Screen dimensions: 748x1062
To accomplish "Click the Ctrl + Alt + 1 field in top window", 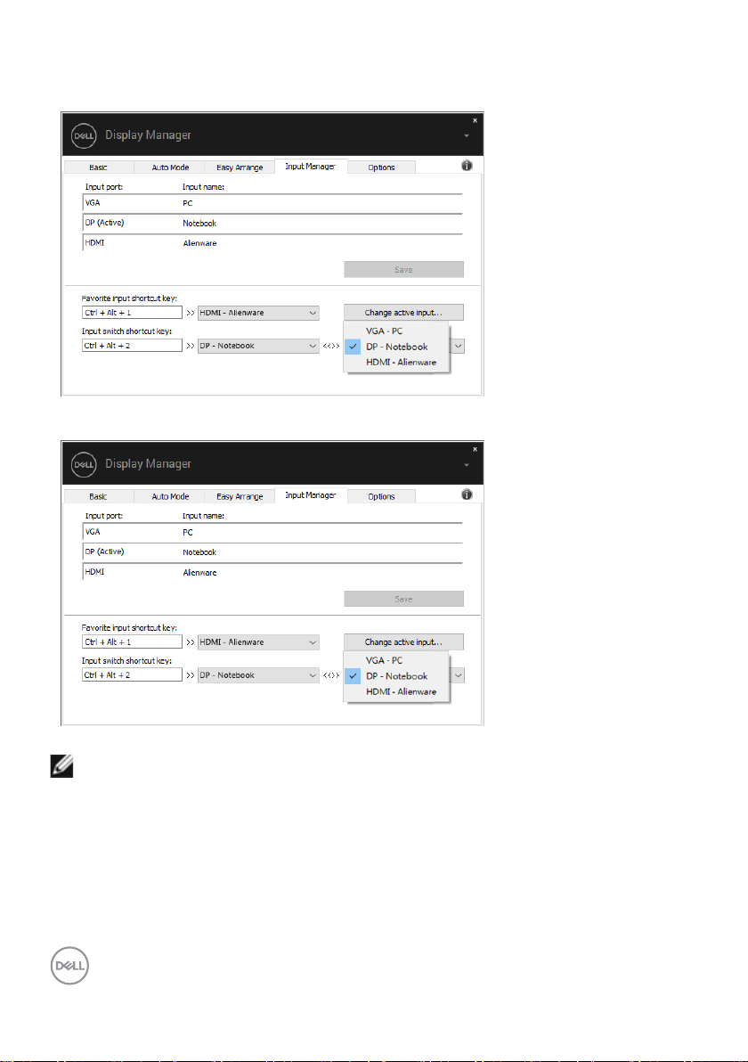I will click(132, 313).
